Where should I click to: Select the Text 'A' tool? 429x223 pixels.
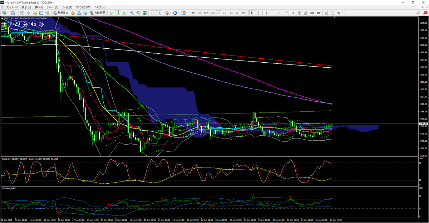(293, 13)
